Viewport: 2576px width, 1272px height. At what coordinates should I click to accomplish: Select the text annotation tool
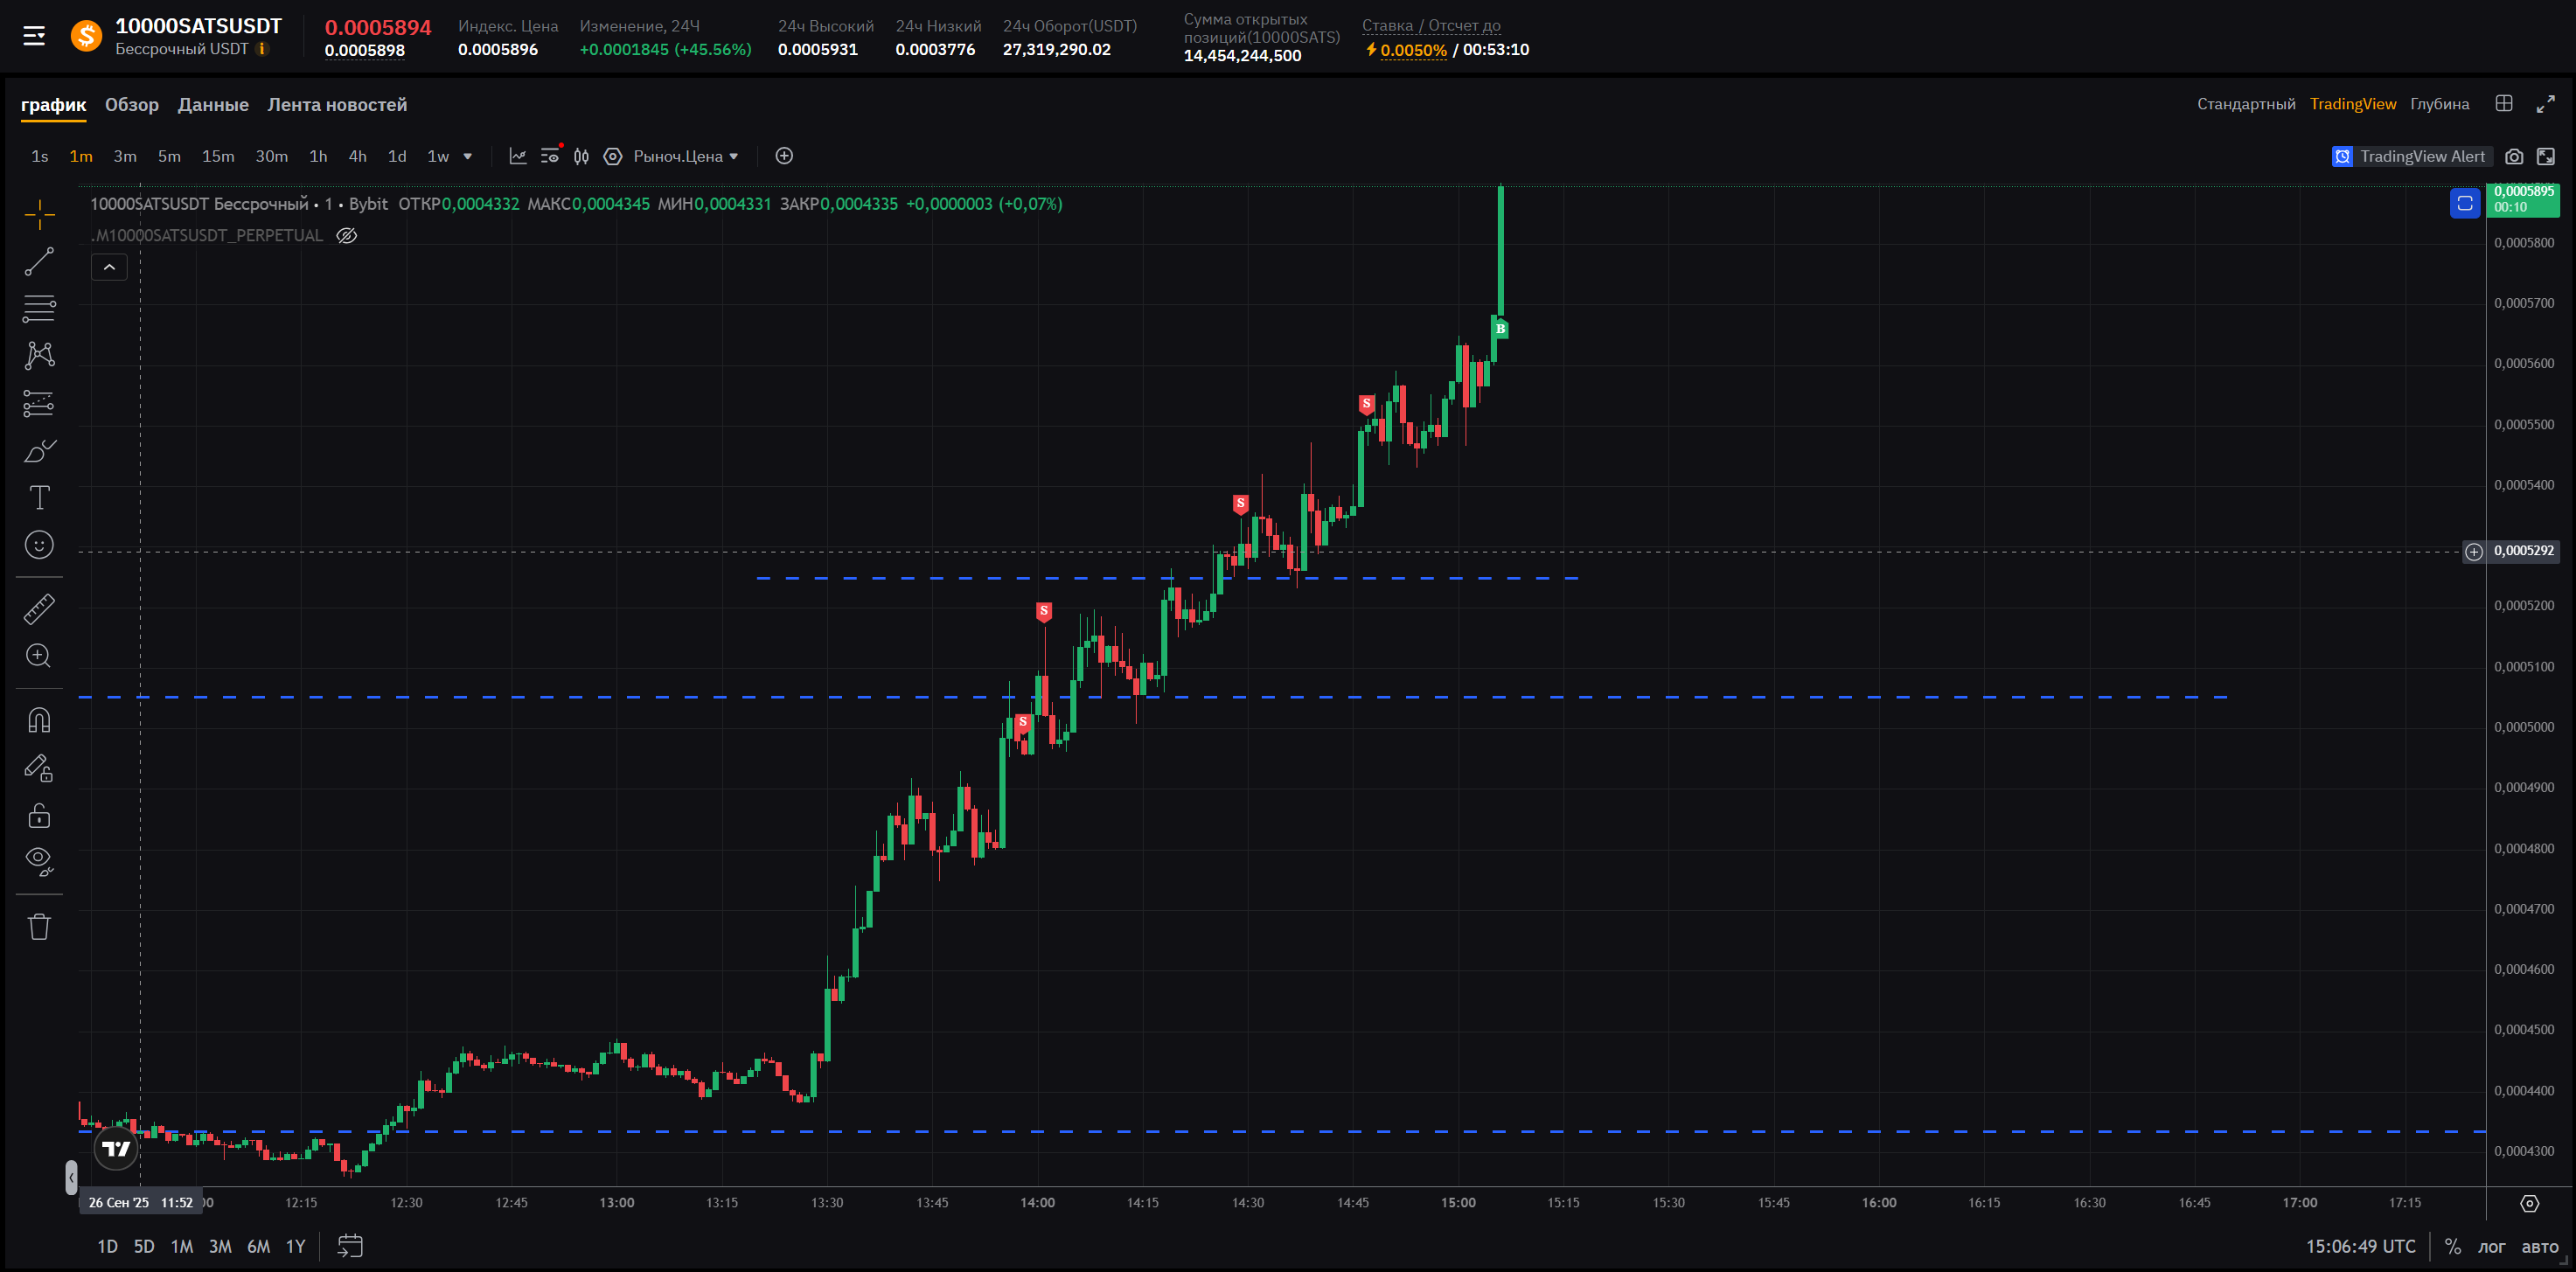[39, 498]
